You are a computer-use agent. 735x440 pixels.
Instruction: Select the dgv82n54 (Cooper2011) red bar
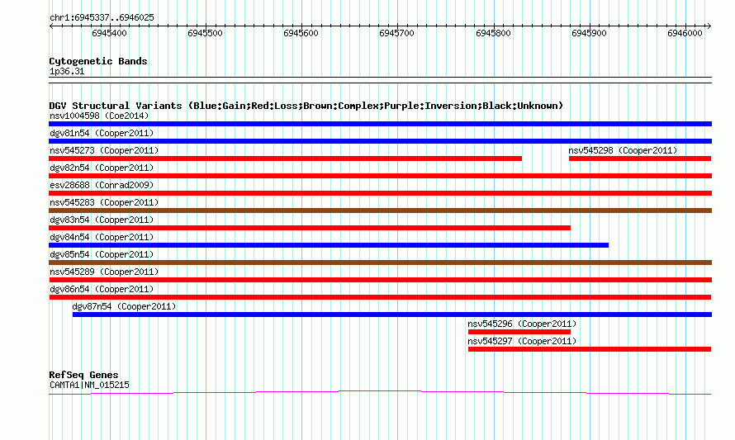[x=380, y=176]
